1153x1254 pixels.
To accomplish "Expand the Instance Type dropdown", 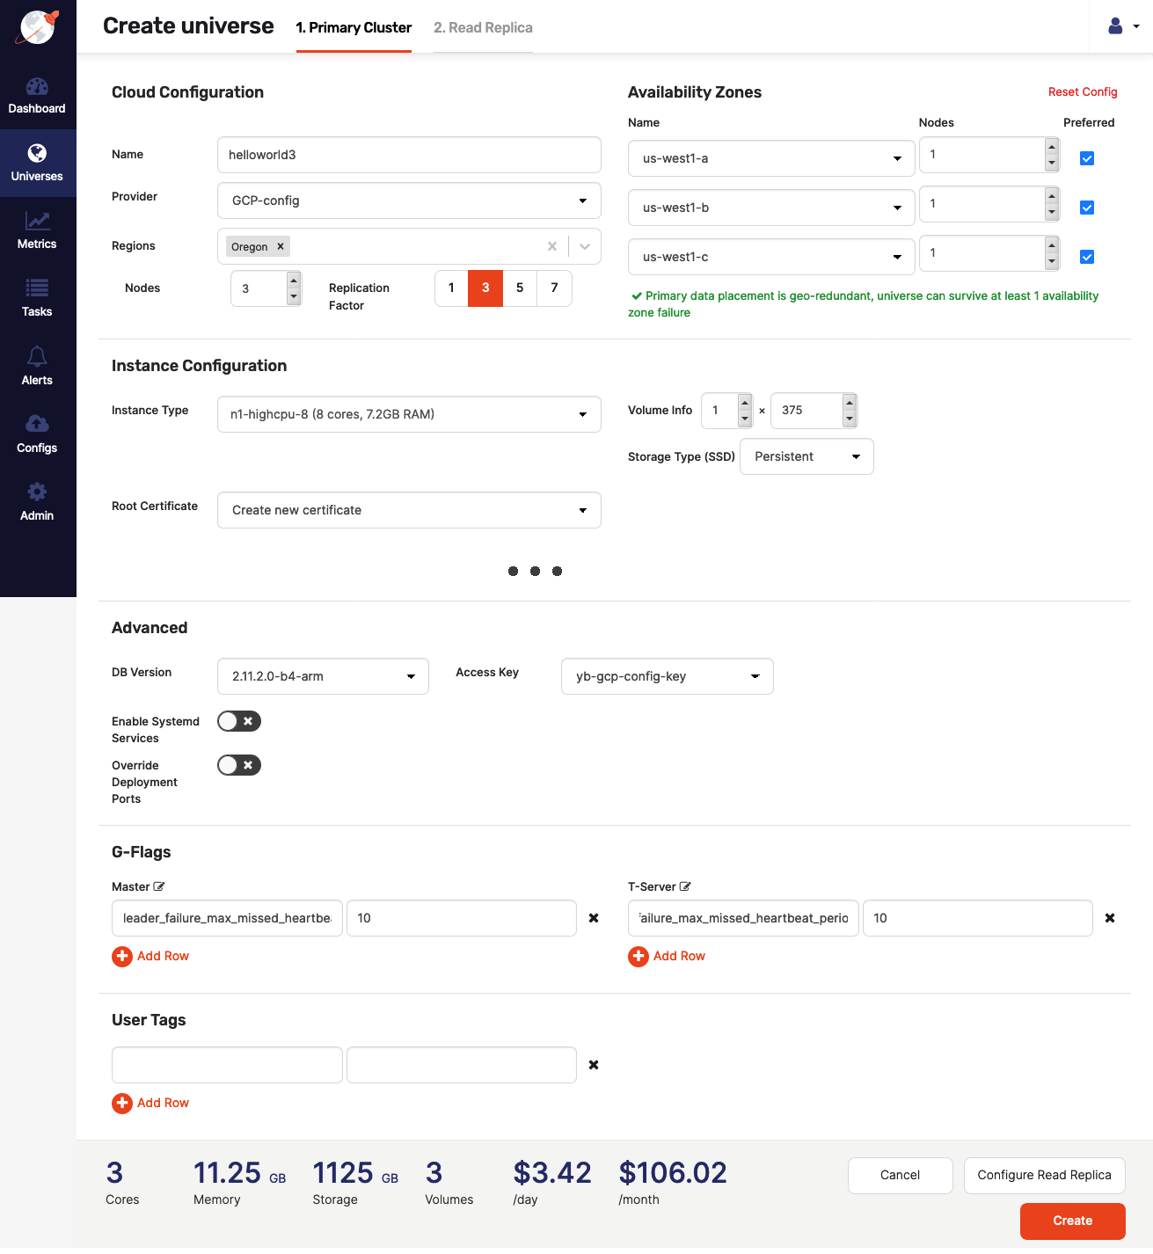I will pyautogui.click(x=409, y=414).
